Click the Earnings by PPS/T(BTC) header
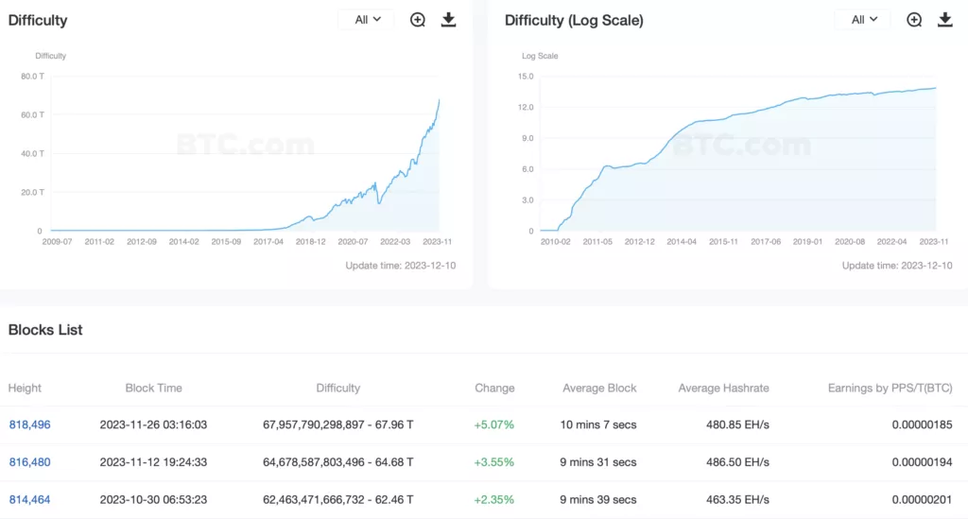 (890, 389)
